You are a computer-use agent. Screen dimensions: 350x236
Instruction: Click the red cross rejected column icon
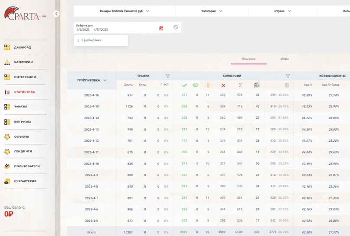[223, 85]
